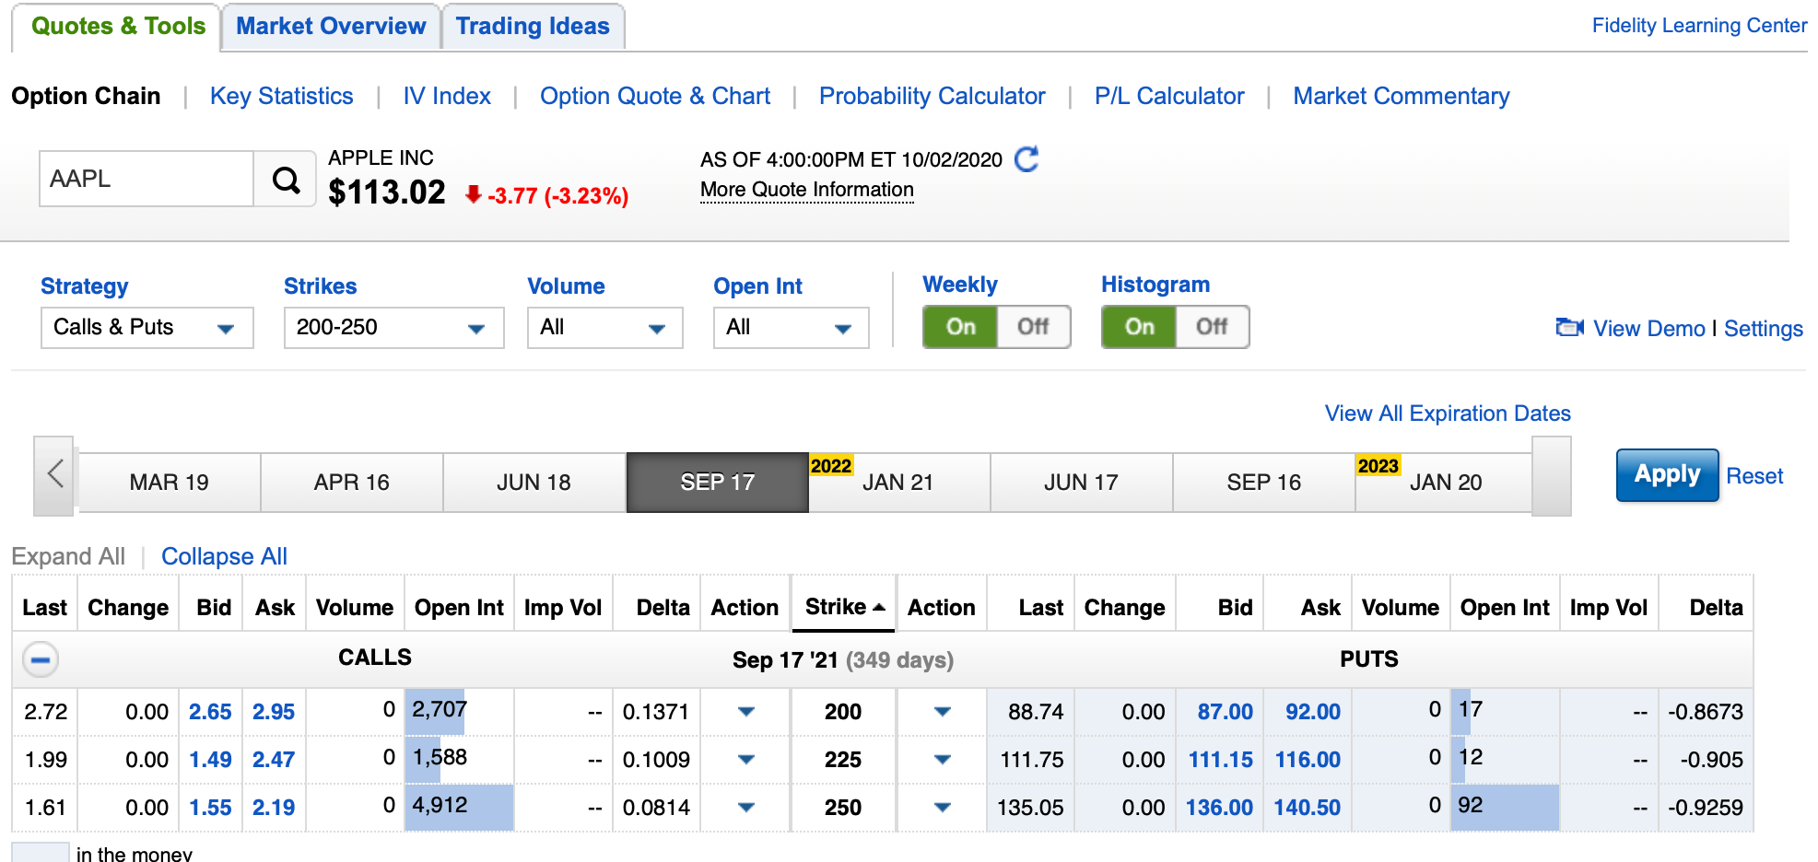
Task: Click call ask price 2.47
Action: [x=274, y=760]
